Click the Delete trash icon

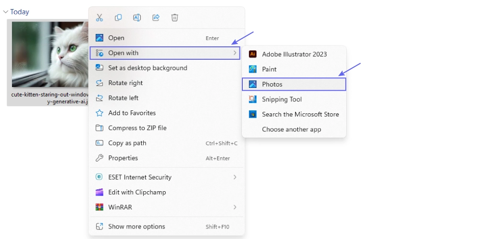click(175, 18)
